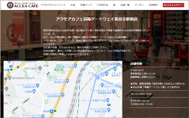Screen dimensions: 189x118
Task: Select the ピーコックストア shopping cart icon
Action: (38, 85)
